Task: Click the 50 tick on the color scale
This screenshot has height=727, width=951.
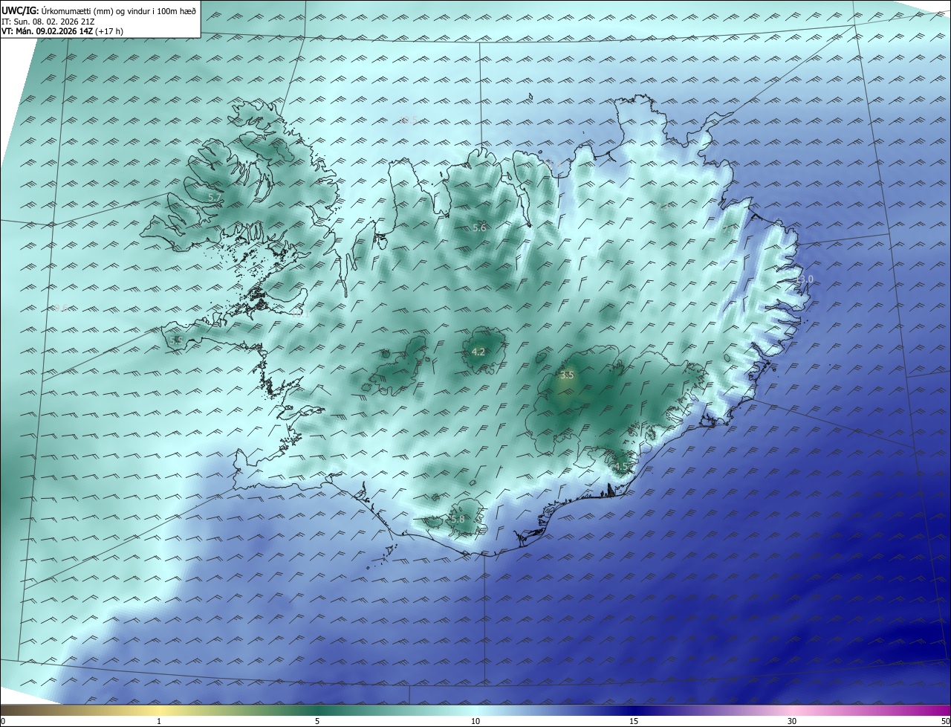Action: pos(945,721)
